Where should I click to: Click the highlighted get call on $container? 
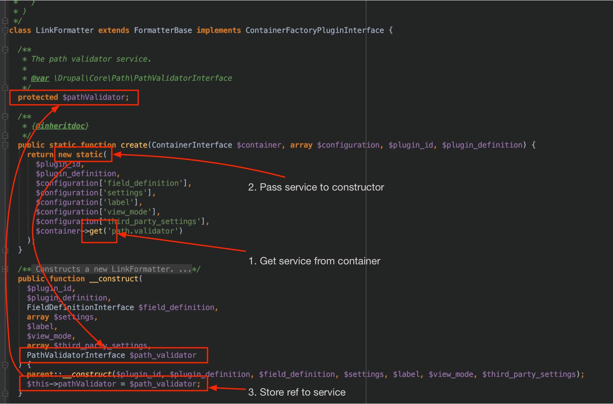96,231
